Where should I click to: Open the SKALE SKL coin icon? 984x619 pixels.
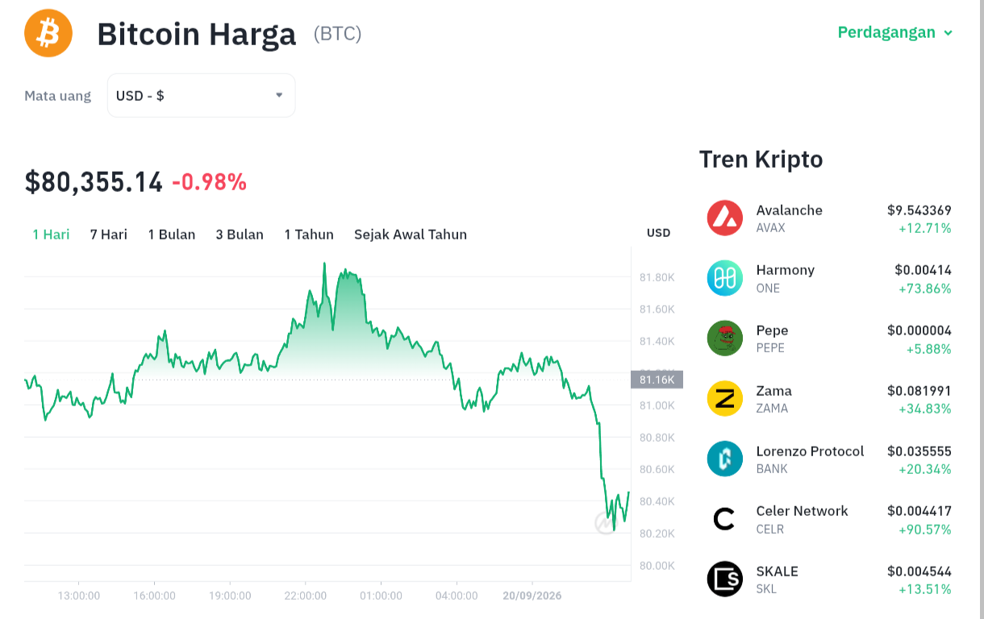[724, 580]
